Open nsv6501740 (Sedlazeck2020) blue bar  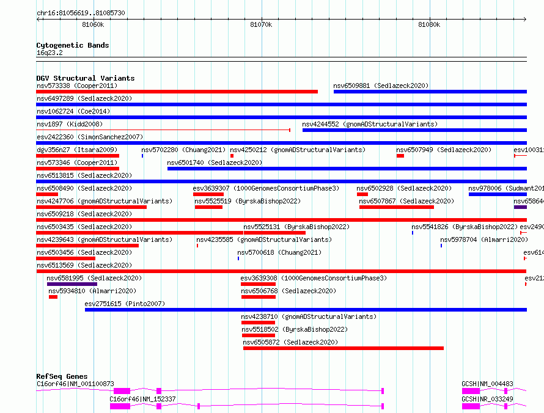[x=347, y=169]
